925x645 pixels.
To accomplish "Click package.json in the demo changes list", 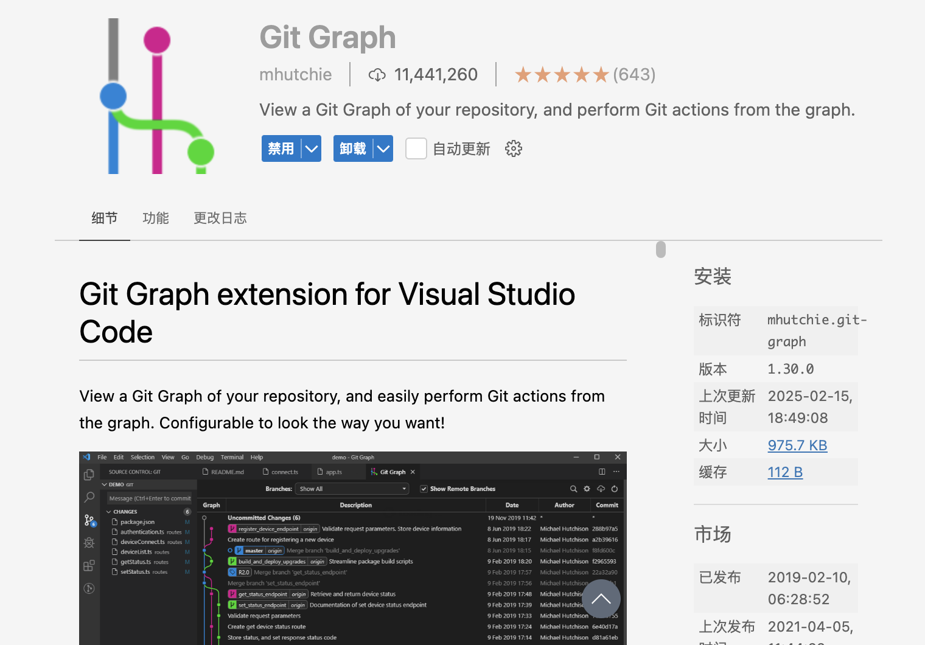I will point(138,522).
